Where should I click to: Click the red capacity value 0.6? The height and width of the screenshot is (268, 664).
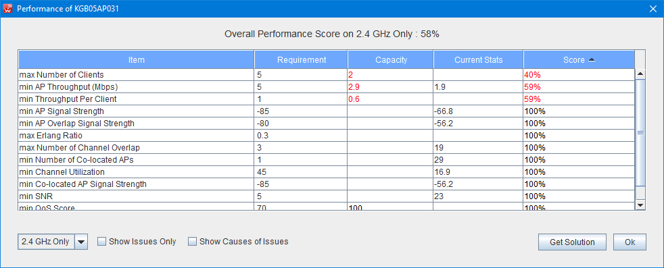[x=354, y=99]
